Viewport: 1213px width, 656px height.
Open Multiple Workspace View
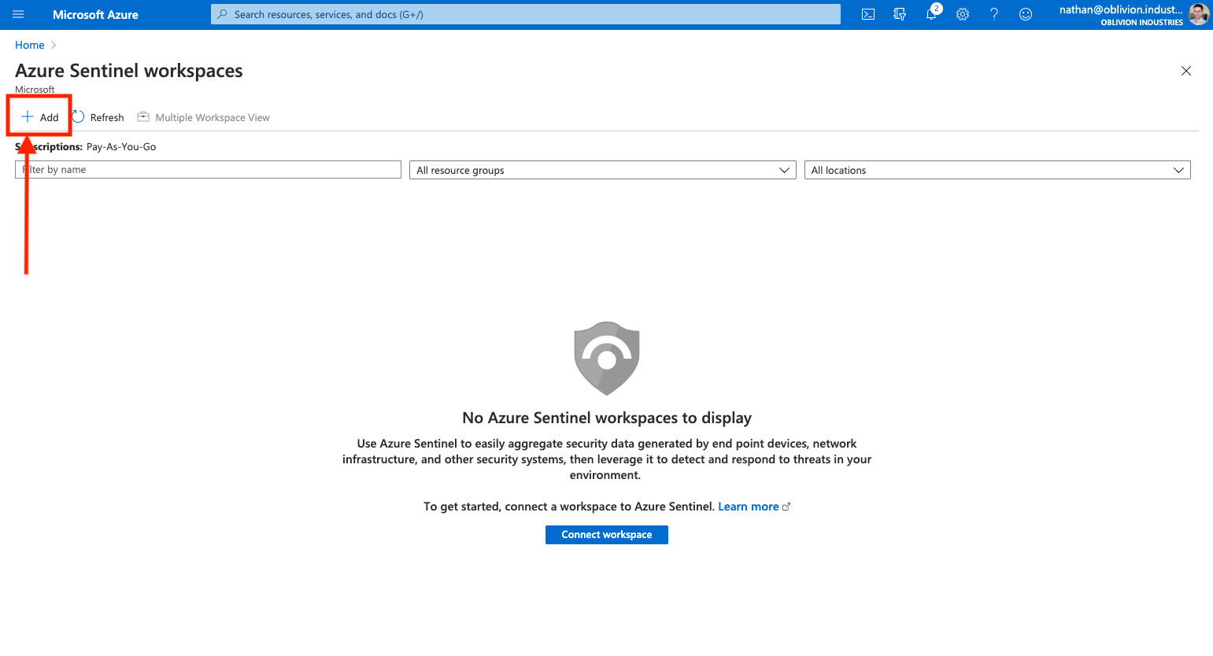(x=204, y=117)
